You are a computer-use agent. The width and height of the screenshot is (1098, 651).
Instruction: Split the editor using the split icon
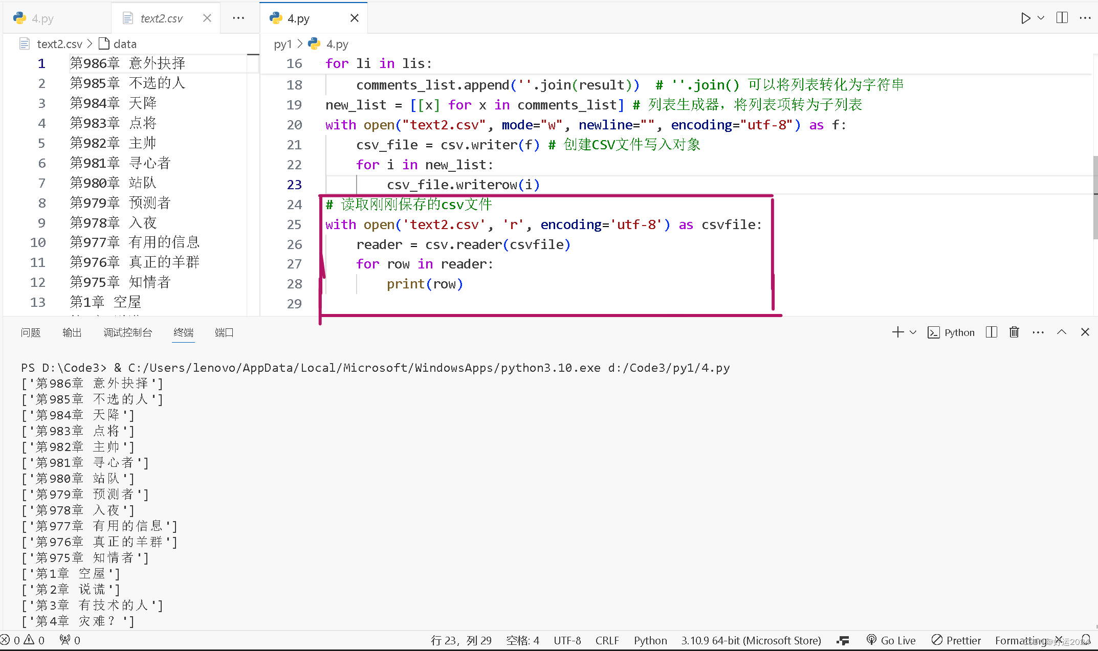pos(1062,18)
